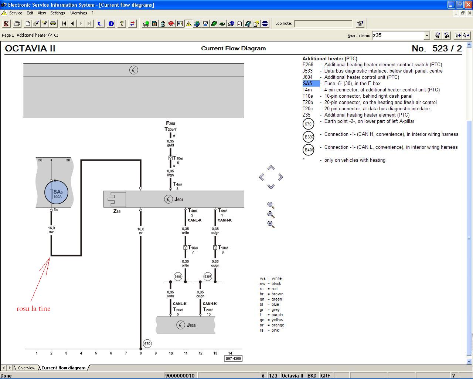Click the vertical scrollbar down arrow
473x379 pixels.
(x=470, y=362)
